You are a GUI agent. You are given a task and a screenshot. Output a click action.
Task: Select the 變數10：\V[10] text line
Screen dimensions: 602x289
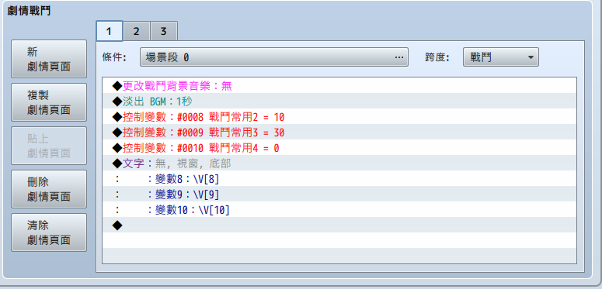(339, 210)
